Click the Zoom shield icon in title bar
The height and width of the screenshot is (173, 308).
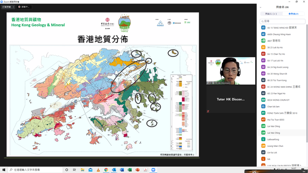[x=2, y=2]
